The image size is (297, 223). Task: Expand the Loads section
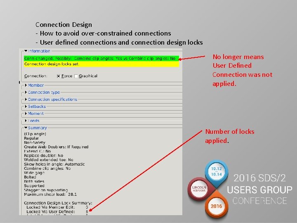[26, 121]
